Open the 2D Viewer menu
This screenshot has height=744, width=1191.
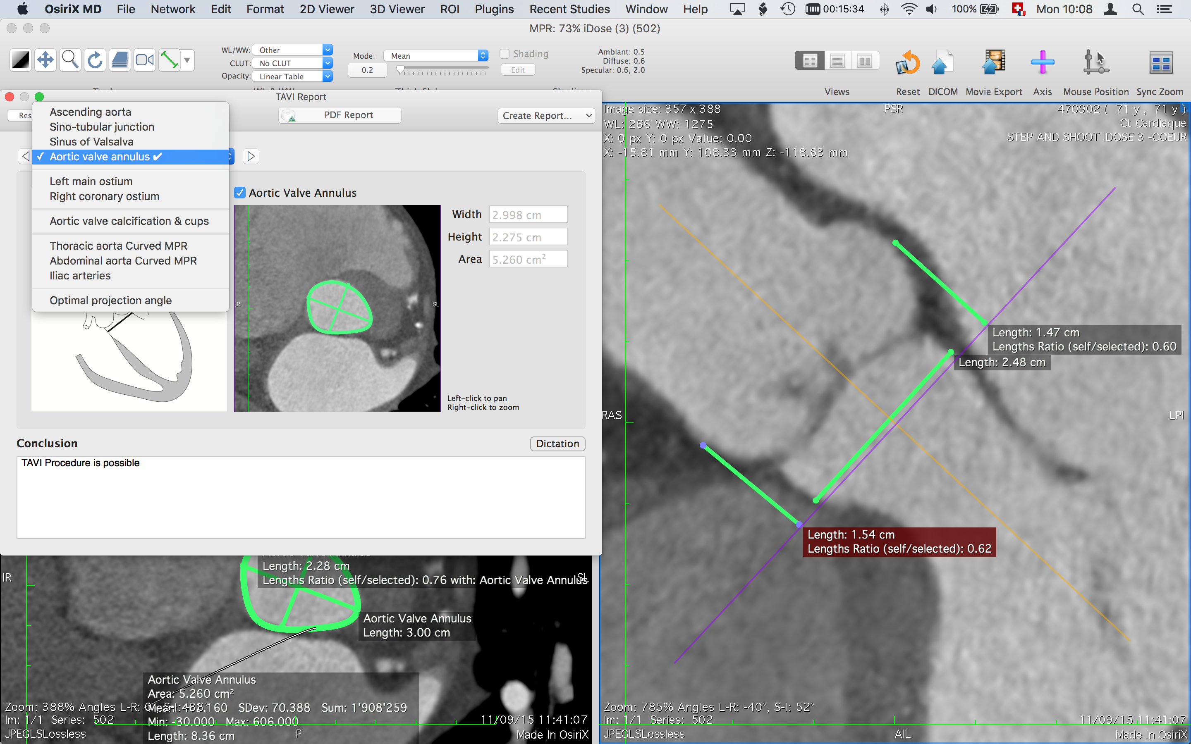tap(327, 10)
